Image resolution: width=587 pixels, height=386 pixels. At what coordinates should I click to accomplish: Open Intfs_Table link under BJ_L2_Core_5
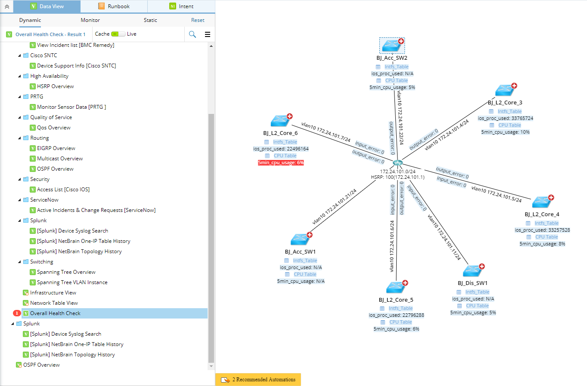[401, 308]
